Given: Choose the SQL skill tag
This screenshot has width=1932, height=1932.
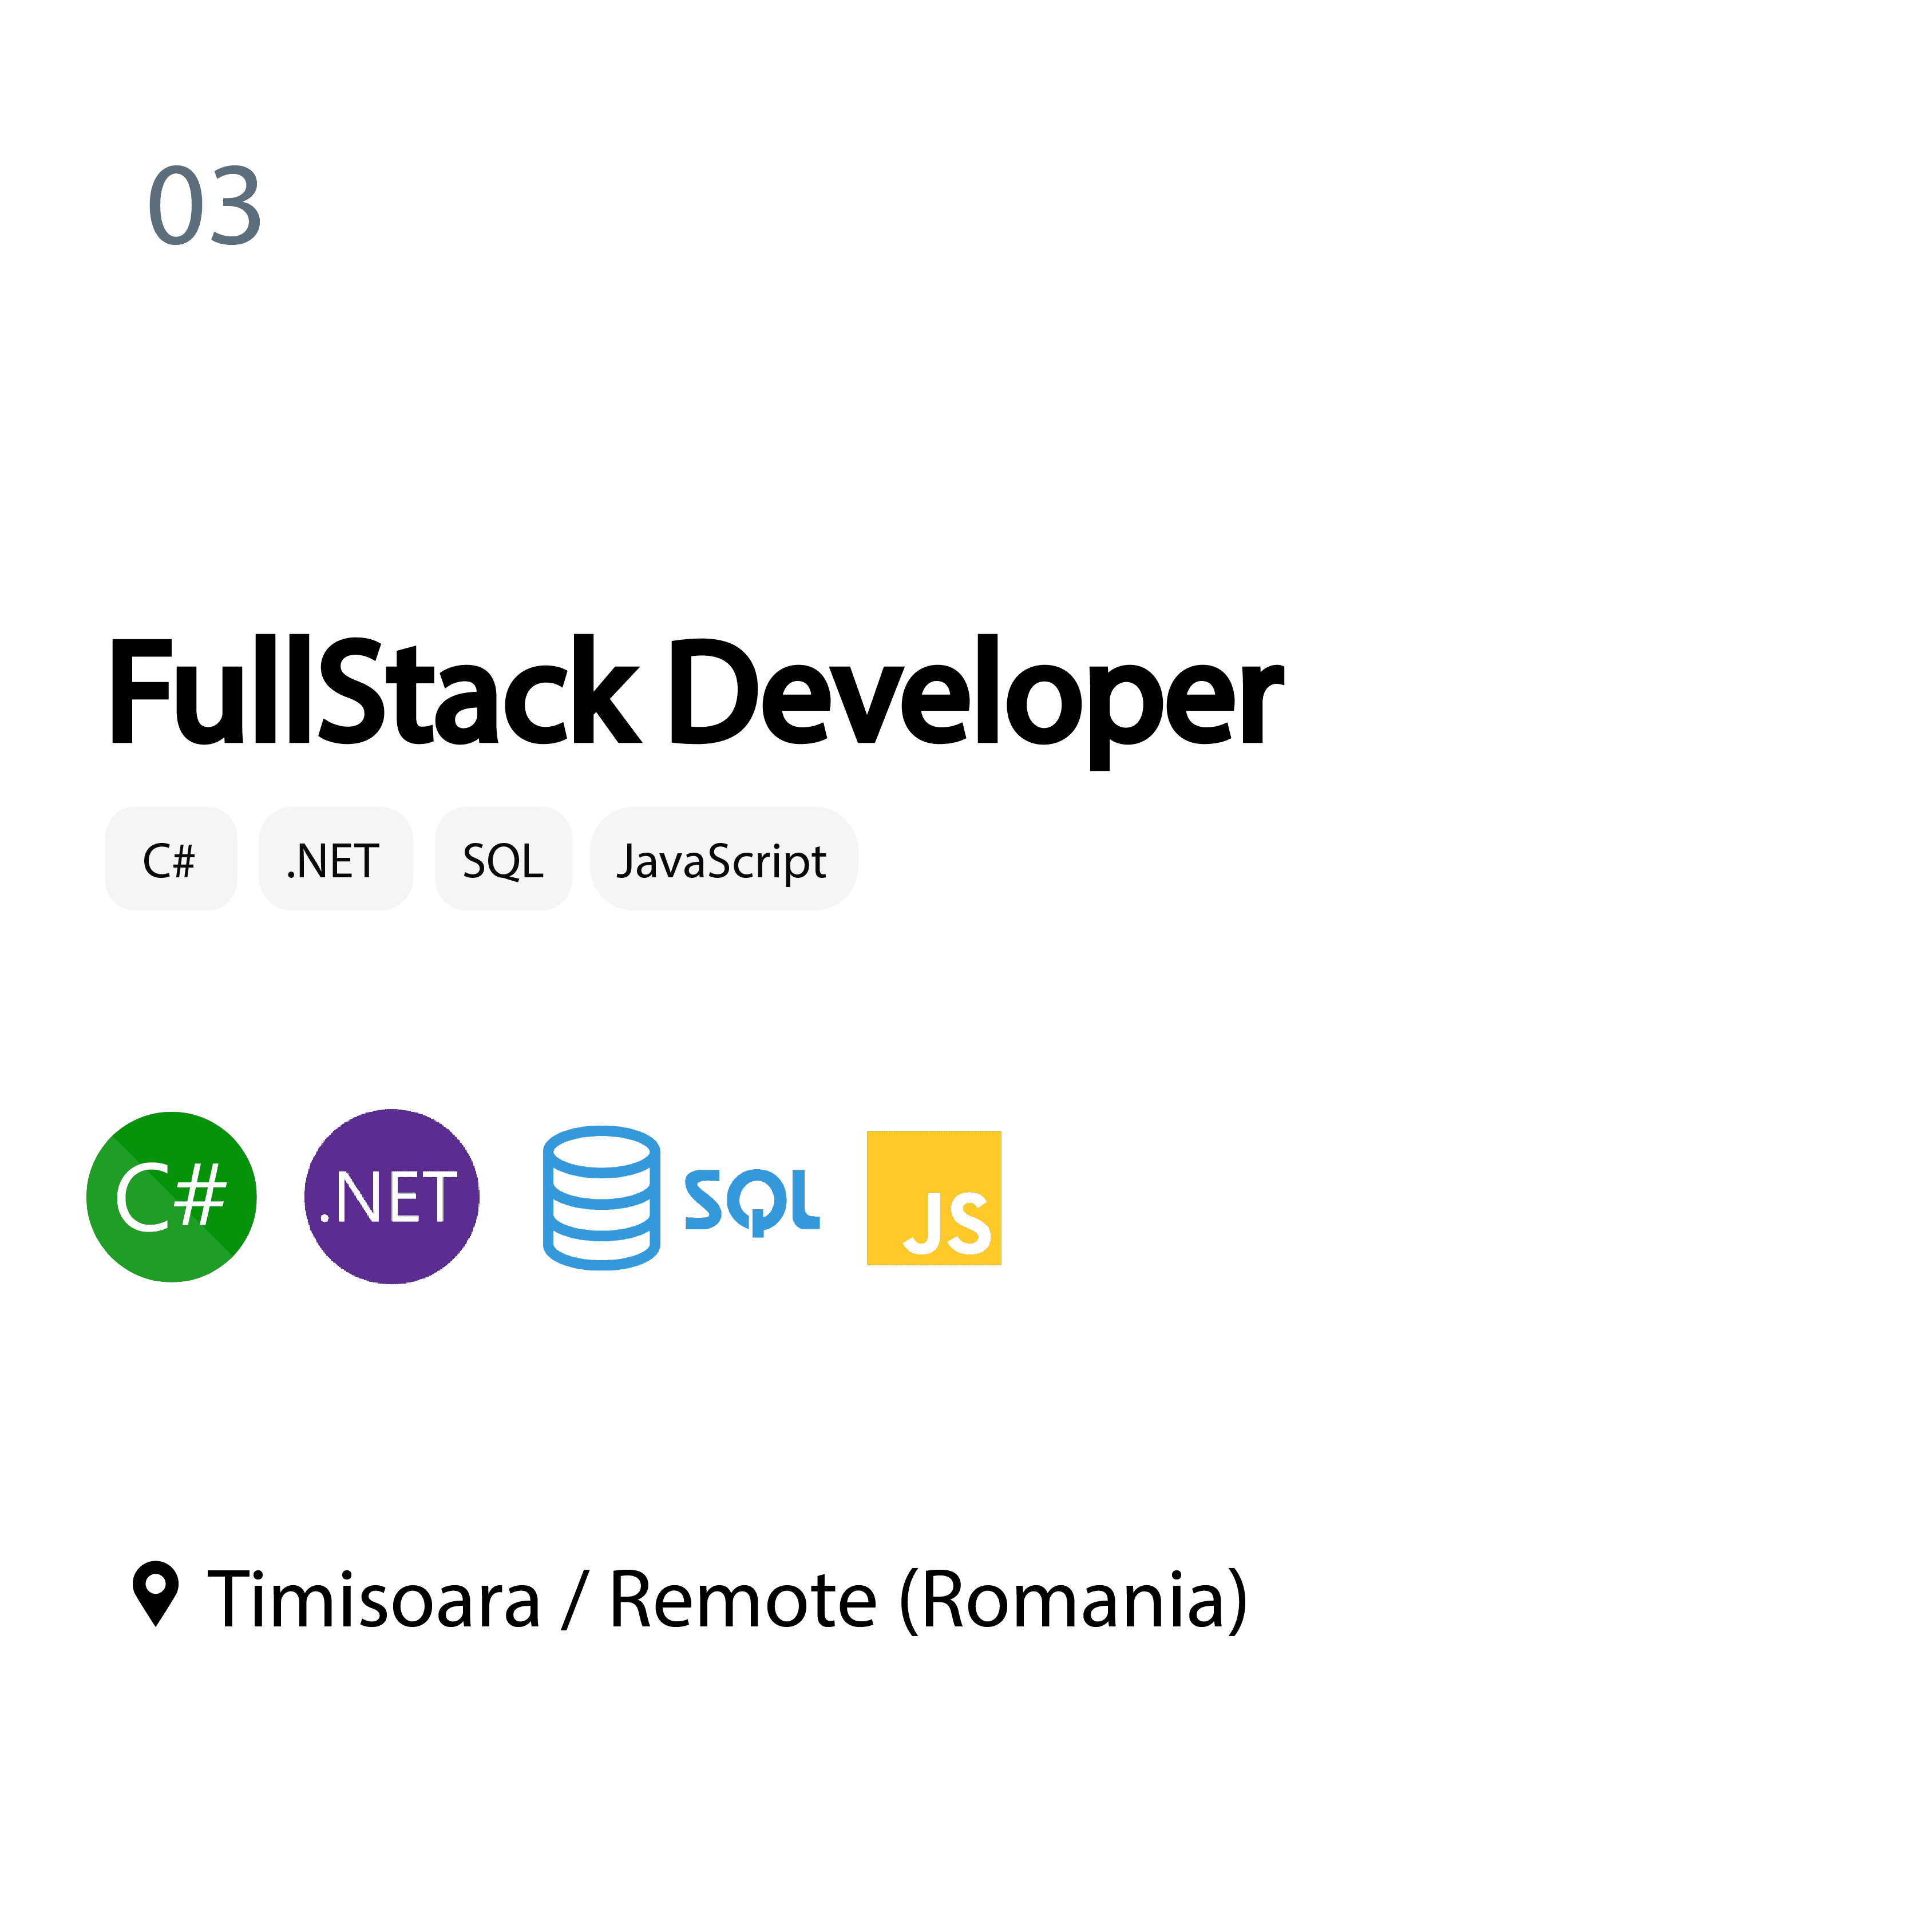Looking at the screenshot, I should click(x=503, y=860).
